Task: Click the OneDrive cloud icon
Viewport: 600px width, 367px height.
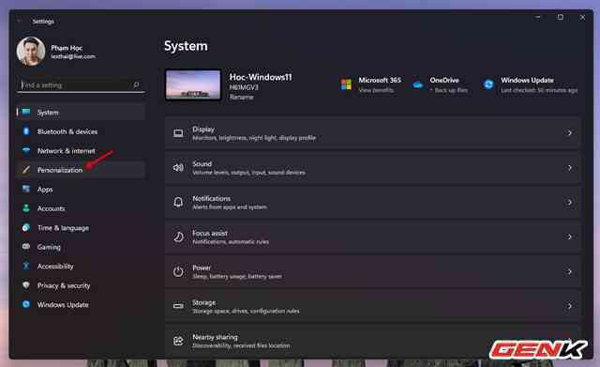Action: 418,84
